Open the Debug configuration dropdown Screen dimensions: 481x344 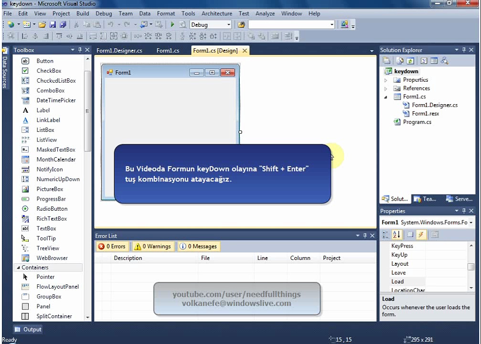[x=228, y=24]
